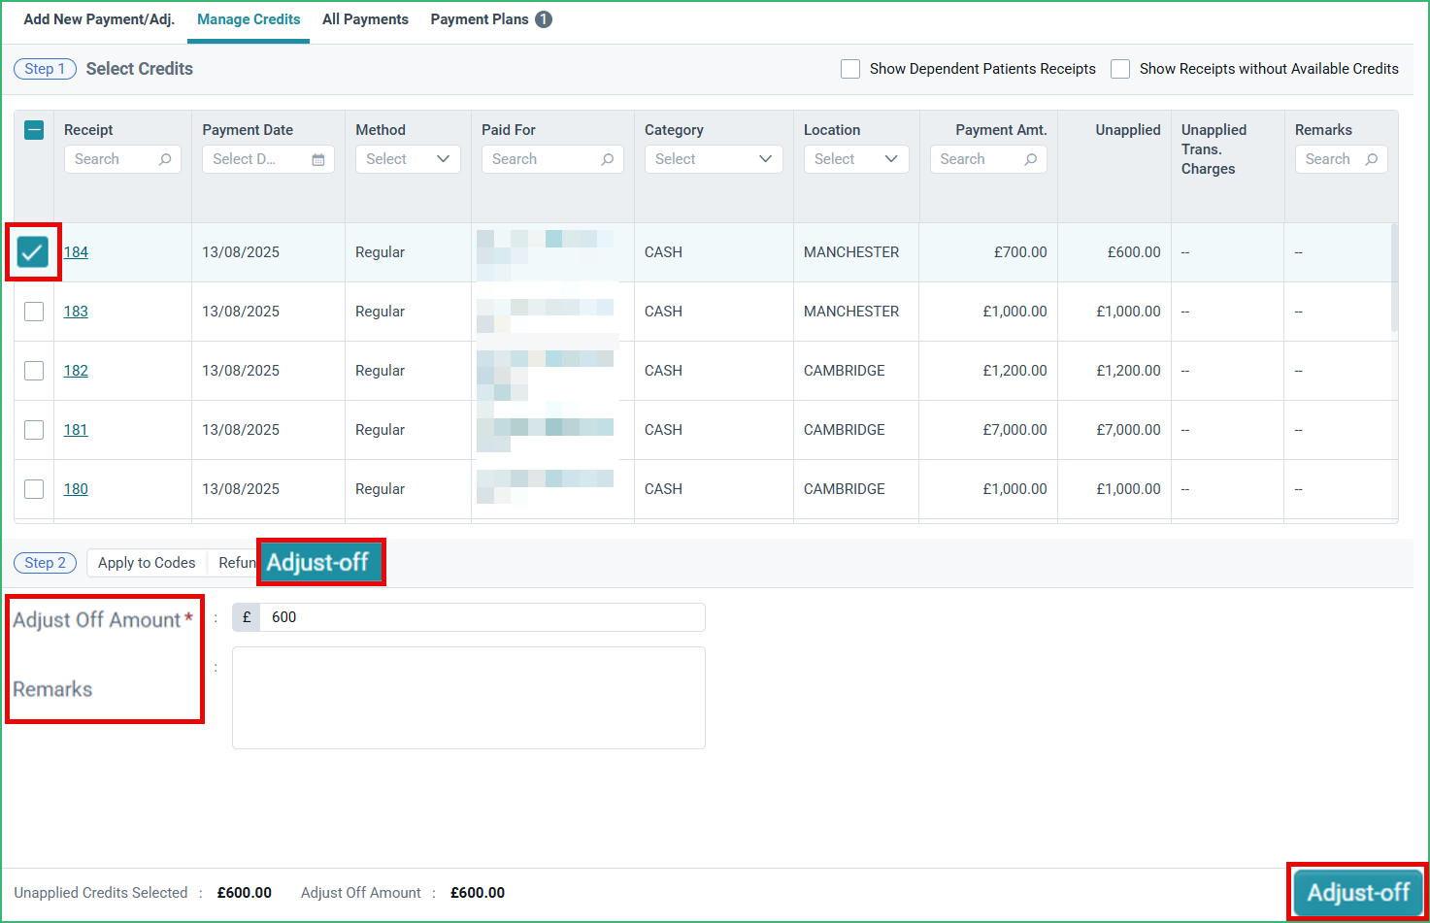Click the Adjust-off submit button at bottom
The image size is (1430, 923).
pyautogui.click(x=1358, y=893)
